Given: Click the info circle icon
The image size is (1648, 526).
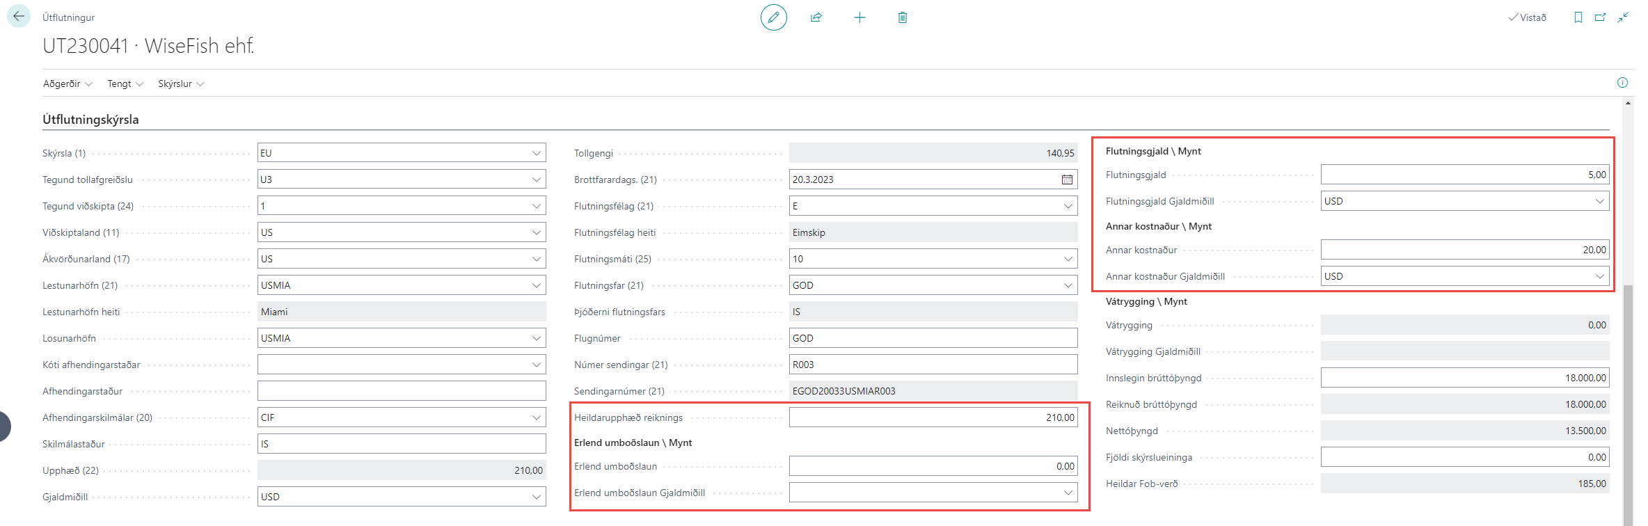Looking at the screenshot, I should (1622, 83).
